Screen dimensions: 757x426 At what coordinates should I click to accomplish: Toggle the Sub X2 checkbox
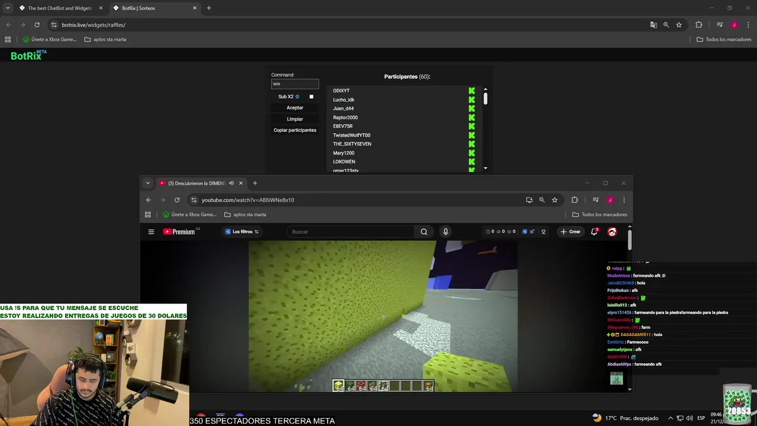coord(312,96)
